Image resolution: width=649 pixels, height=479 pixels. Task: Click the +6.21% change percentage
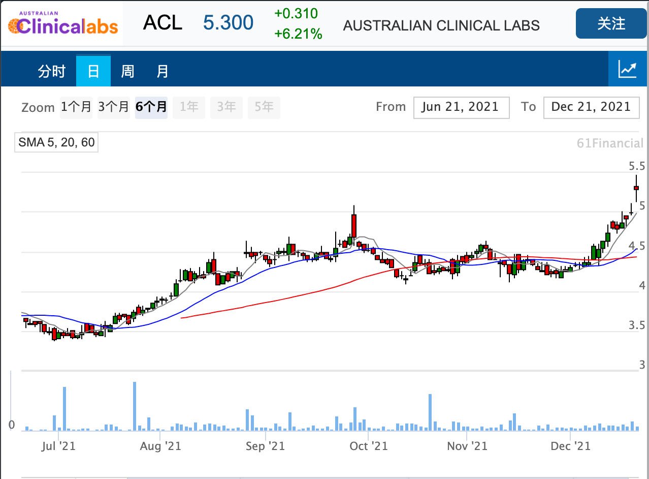click(298, 34)
